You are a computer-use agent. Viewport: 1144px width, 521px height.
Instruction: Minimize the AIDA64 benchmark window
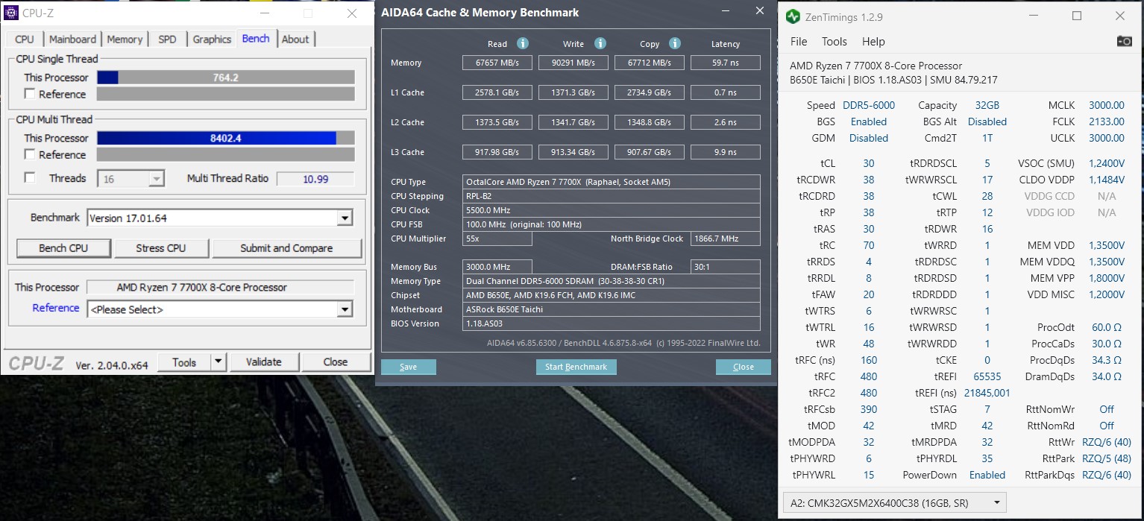click(x=724, y=11)
